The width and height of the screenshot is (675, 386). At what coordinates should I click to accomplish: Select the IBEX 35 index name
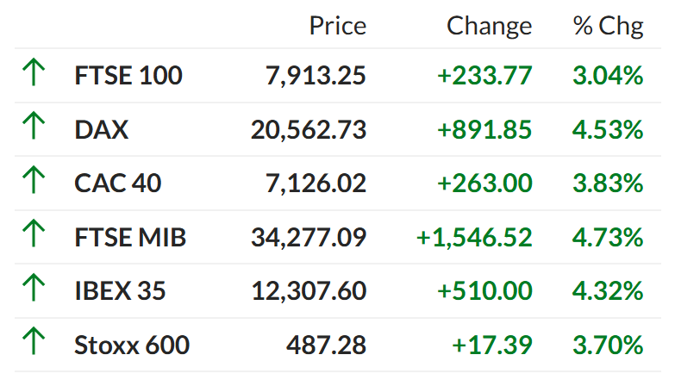click(x=120, y=291)
